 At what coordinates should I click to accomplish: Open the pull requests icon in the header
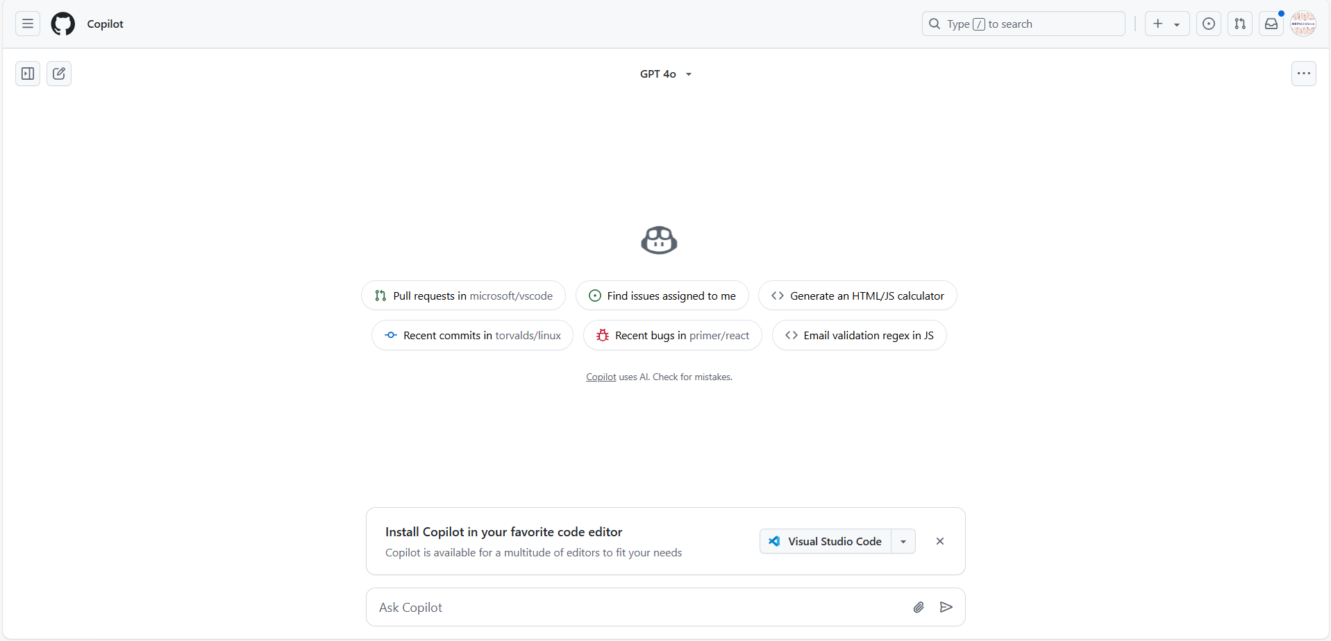pos(1240,23)
